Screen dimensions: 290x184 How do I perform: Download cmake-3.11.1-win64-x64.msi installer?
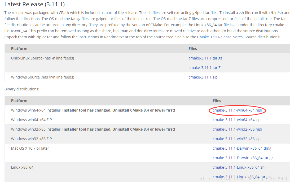[x=237, y=110]
